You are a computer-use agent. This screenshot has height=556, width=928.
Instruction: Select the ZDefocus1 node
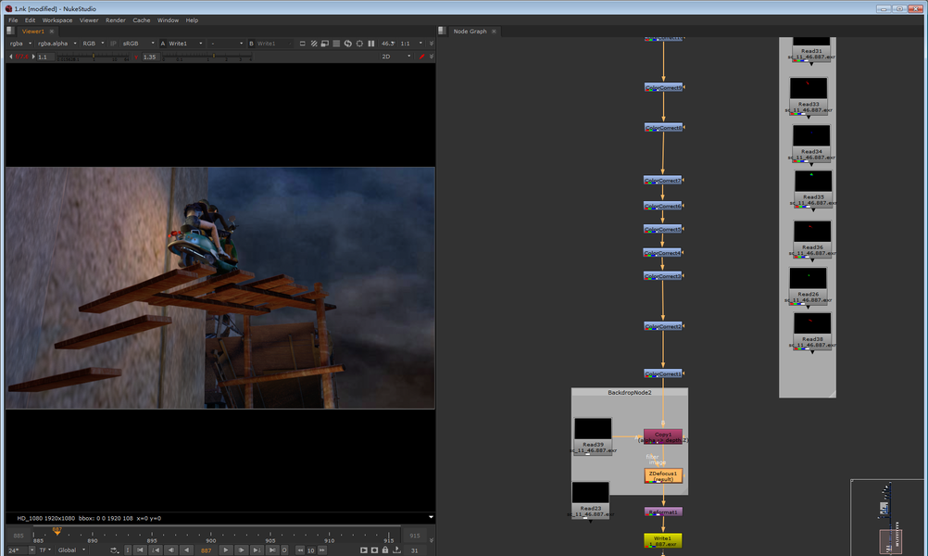click(x=663, y=475)
